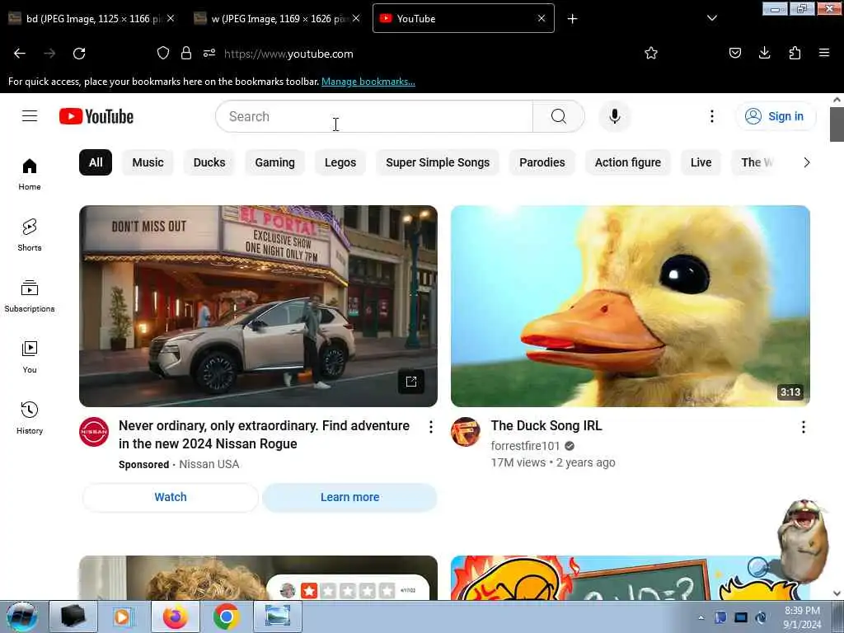Open the Nissan Rogue ad thumbnail
This screenshot has height=633, width=844.
coord(258,306)
